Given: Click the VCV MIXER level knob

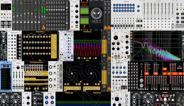Looking at the screenshot, I should pos(18,68).
